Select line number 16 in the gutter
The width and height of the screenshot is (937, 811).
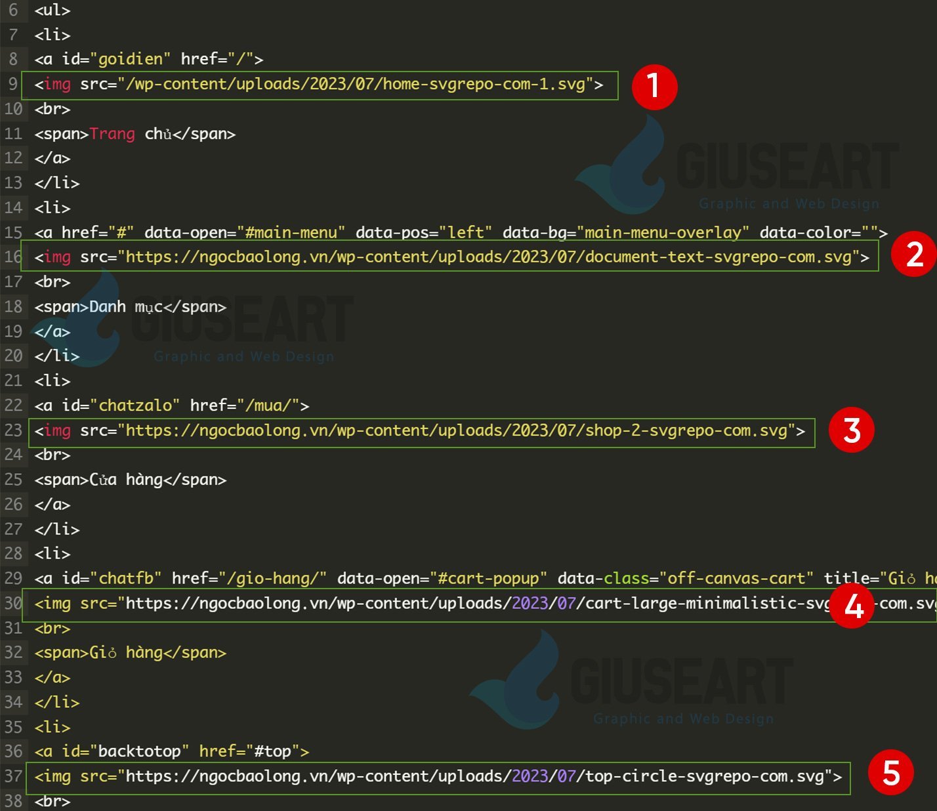tap(12, 257)
